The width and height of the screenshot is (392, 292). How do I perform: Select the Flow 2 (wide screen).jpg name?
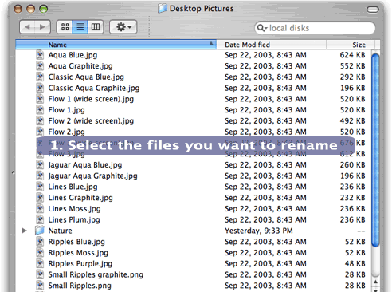(x=91, y=121)
